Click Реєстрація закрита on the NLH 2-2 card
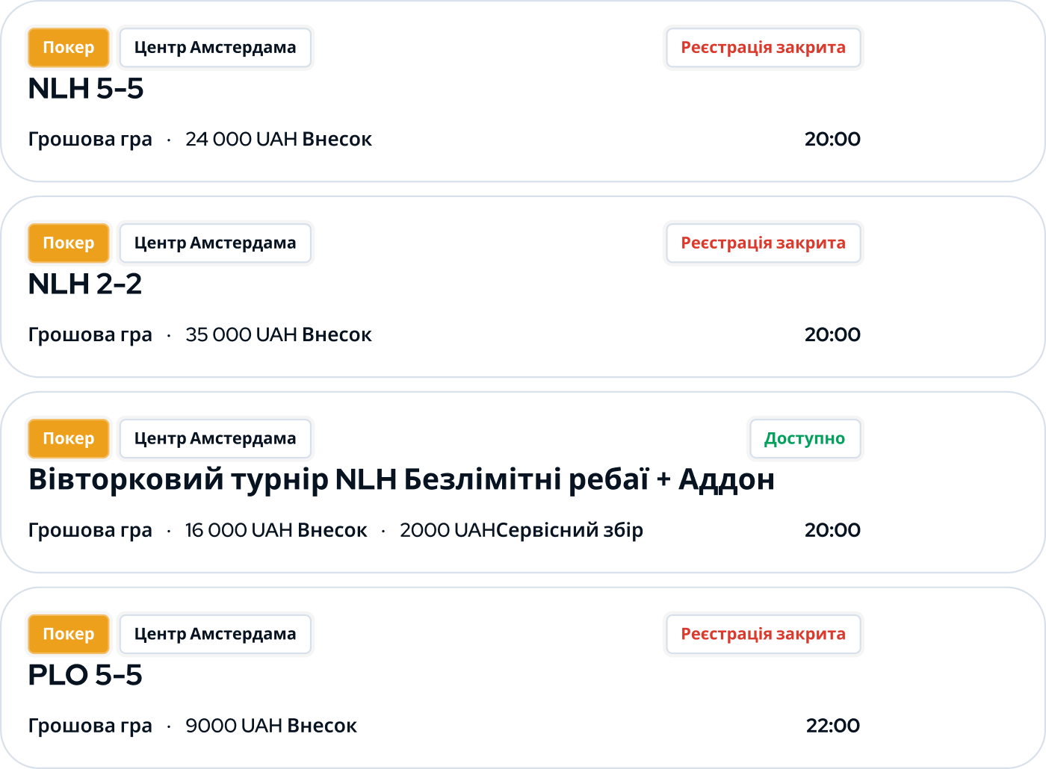This screenshot has width=1046, height=769. tap(763, 243)
